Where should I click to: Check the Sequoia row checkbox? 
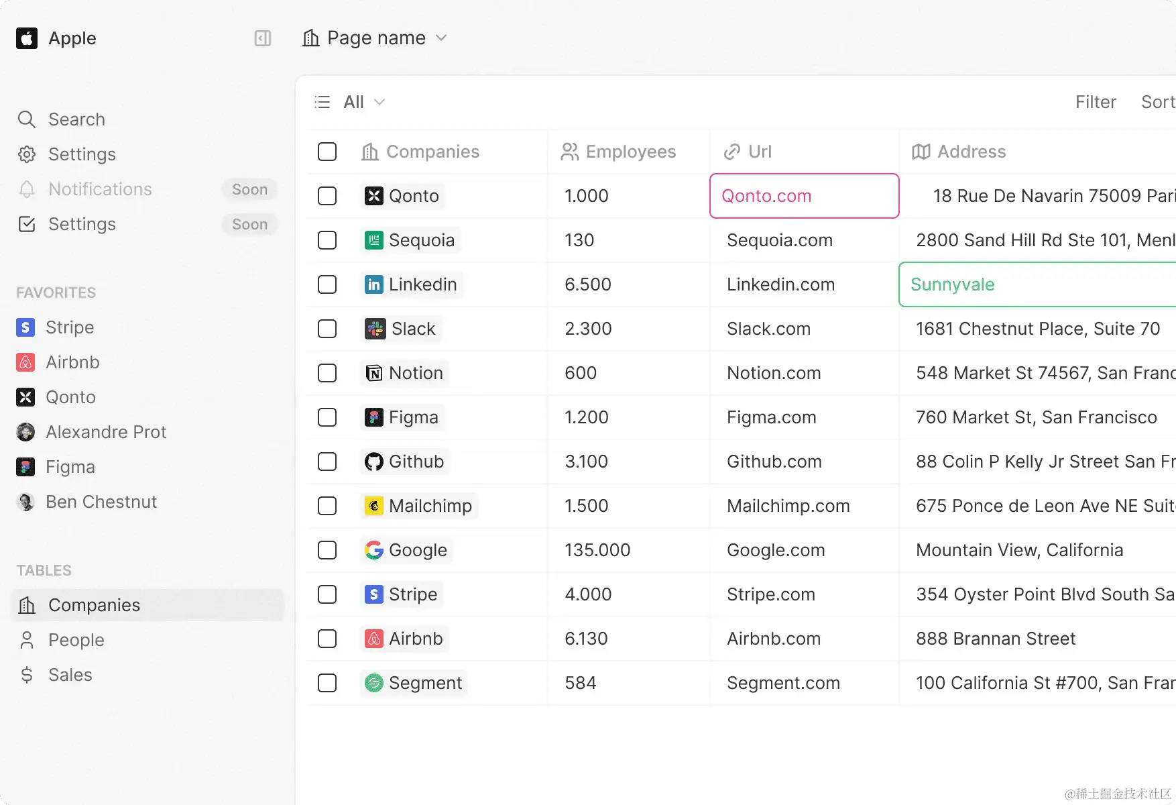coord(327,240)
